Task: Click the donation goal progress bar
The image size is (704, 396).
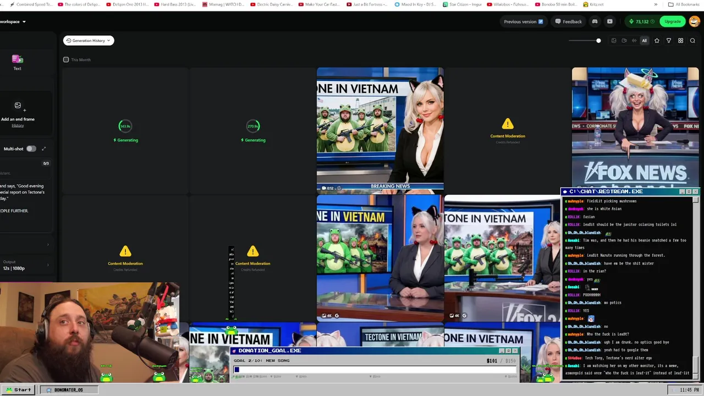Action: [375, 370]
